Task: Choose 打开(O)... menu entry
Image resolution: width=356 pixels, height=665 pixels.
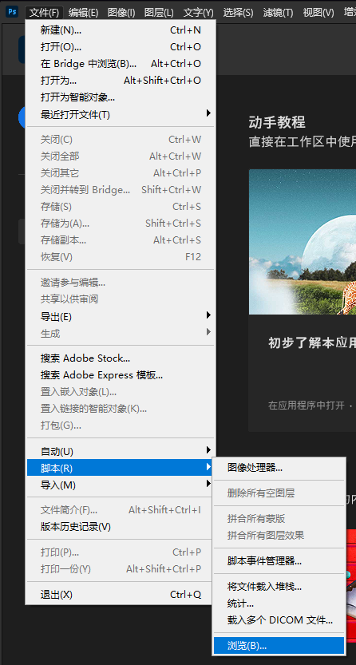Action: (x=121, y=47)
